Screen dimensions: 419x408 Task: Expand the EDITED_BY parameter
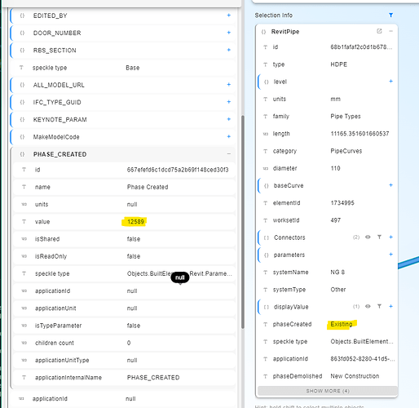[x=229, y=16]
